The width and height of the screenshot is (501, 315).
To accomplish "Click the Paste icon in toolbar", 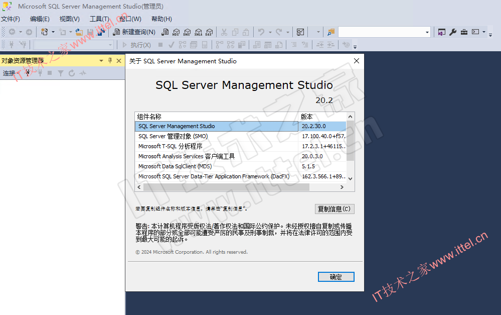I will tap(246, 32).
